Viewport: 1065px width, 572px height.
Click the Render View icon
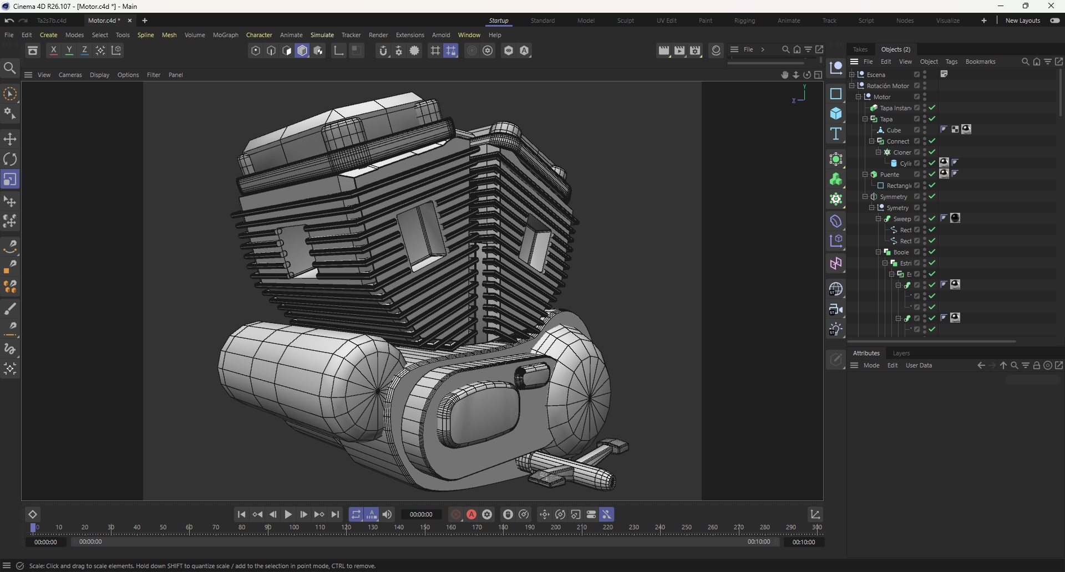pyautogui.click(x=664, y=50)
